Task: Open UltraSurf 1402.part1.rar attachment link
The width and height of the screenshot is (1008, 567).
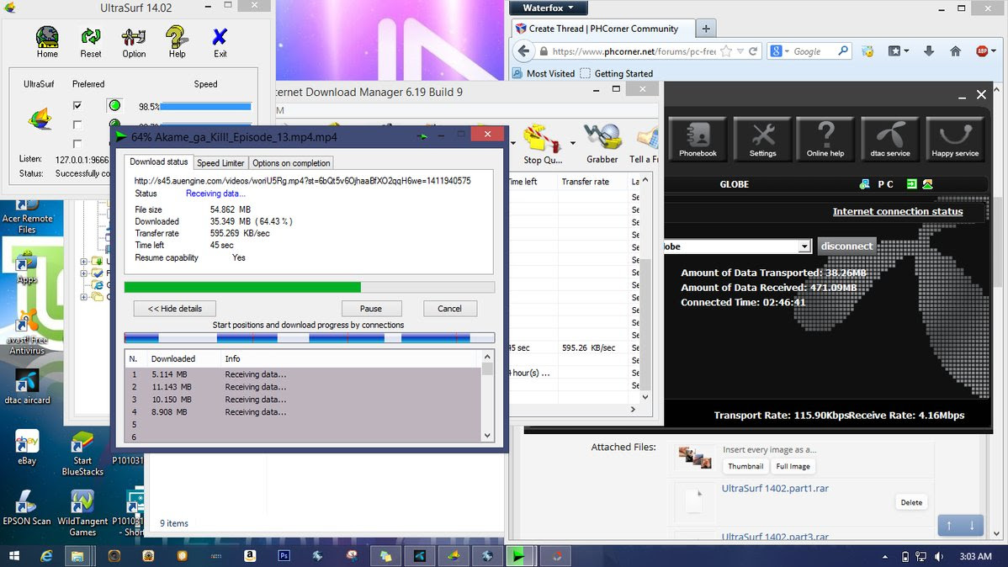Action: [775, 489]
